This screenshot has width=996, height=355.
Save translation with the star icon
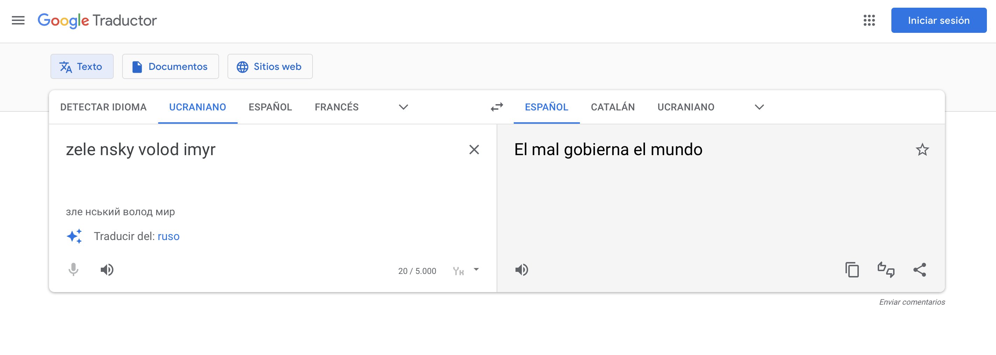pos(922,150)
